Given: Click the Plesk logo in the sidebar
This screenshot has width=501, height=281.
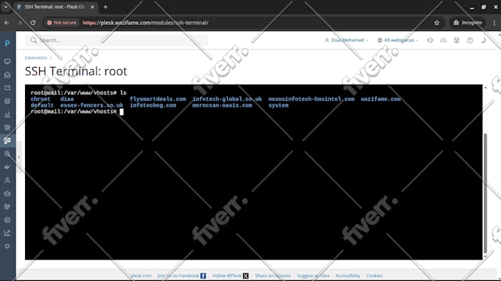Looking at the screenshot, I should tap(7, 43).
